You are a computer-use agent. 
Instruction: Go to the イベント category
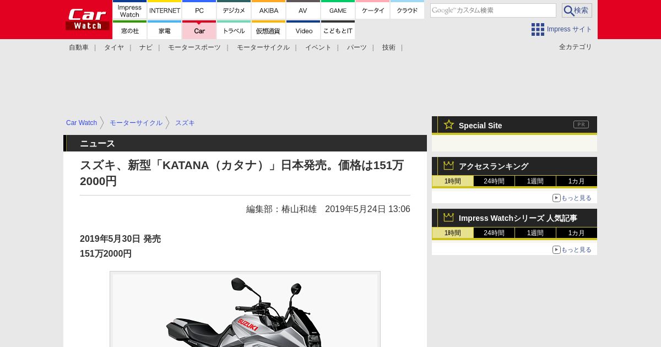(318, 47)
